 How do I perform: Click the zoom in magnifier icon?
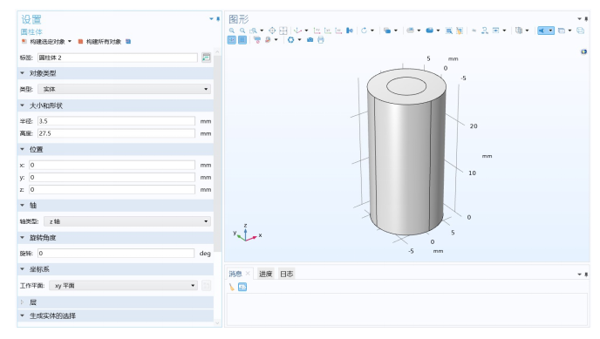(231, 31)
